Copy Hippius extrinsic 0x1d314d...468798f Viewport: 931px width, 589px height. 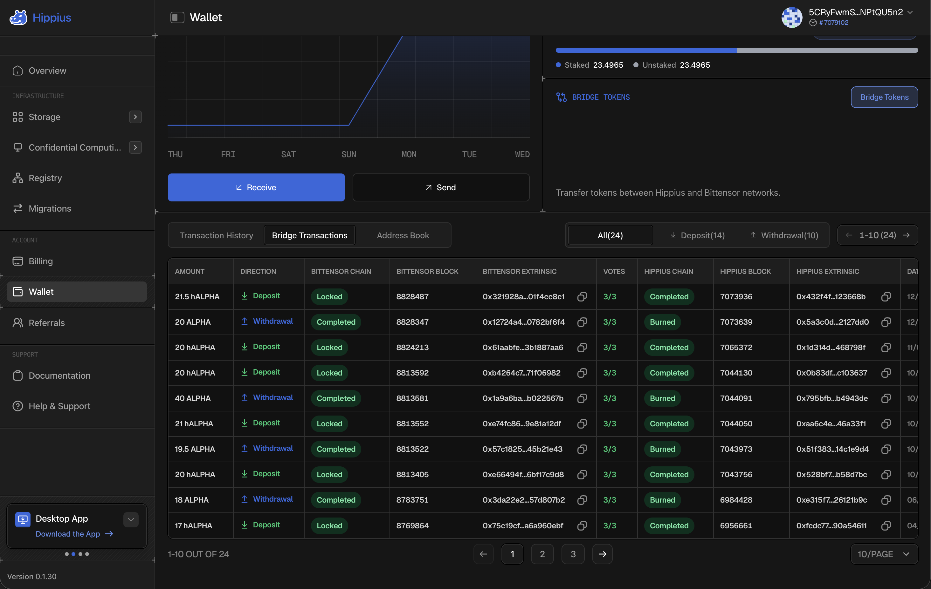pyautogui.click(x=886, y=347)
